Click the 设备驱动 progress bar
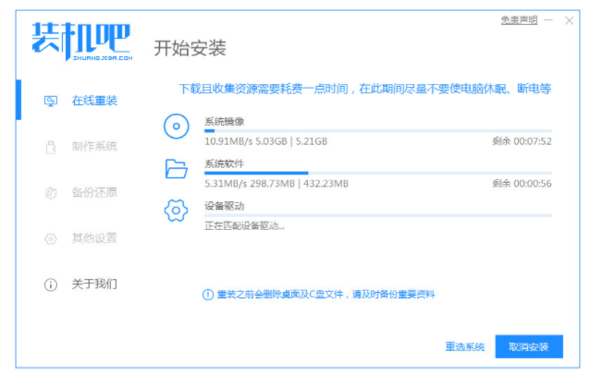This screenshot has height=375, width=602. (x=378, y=215)
